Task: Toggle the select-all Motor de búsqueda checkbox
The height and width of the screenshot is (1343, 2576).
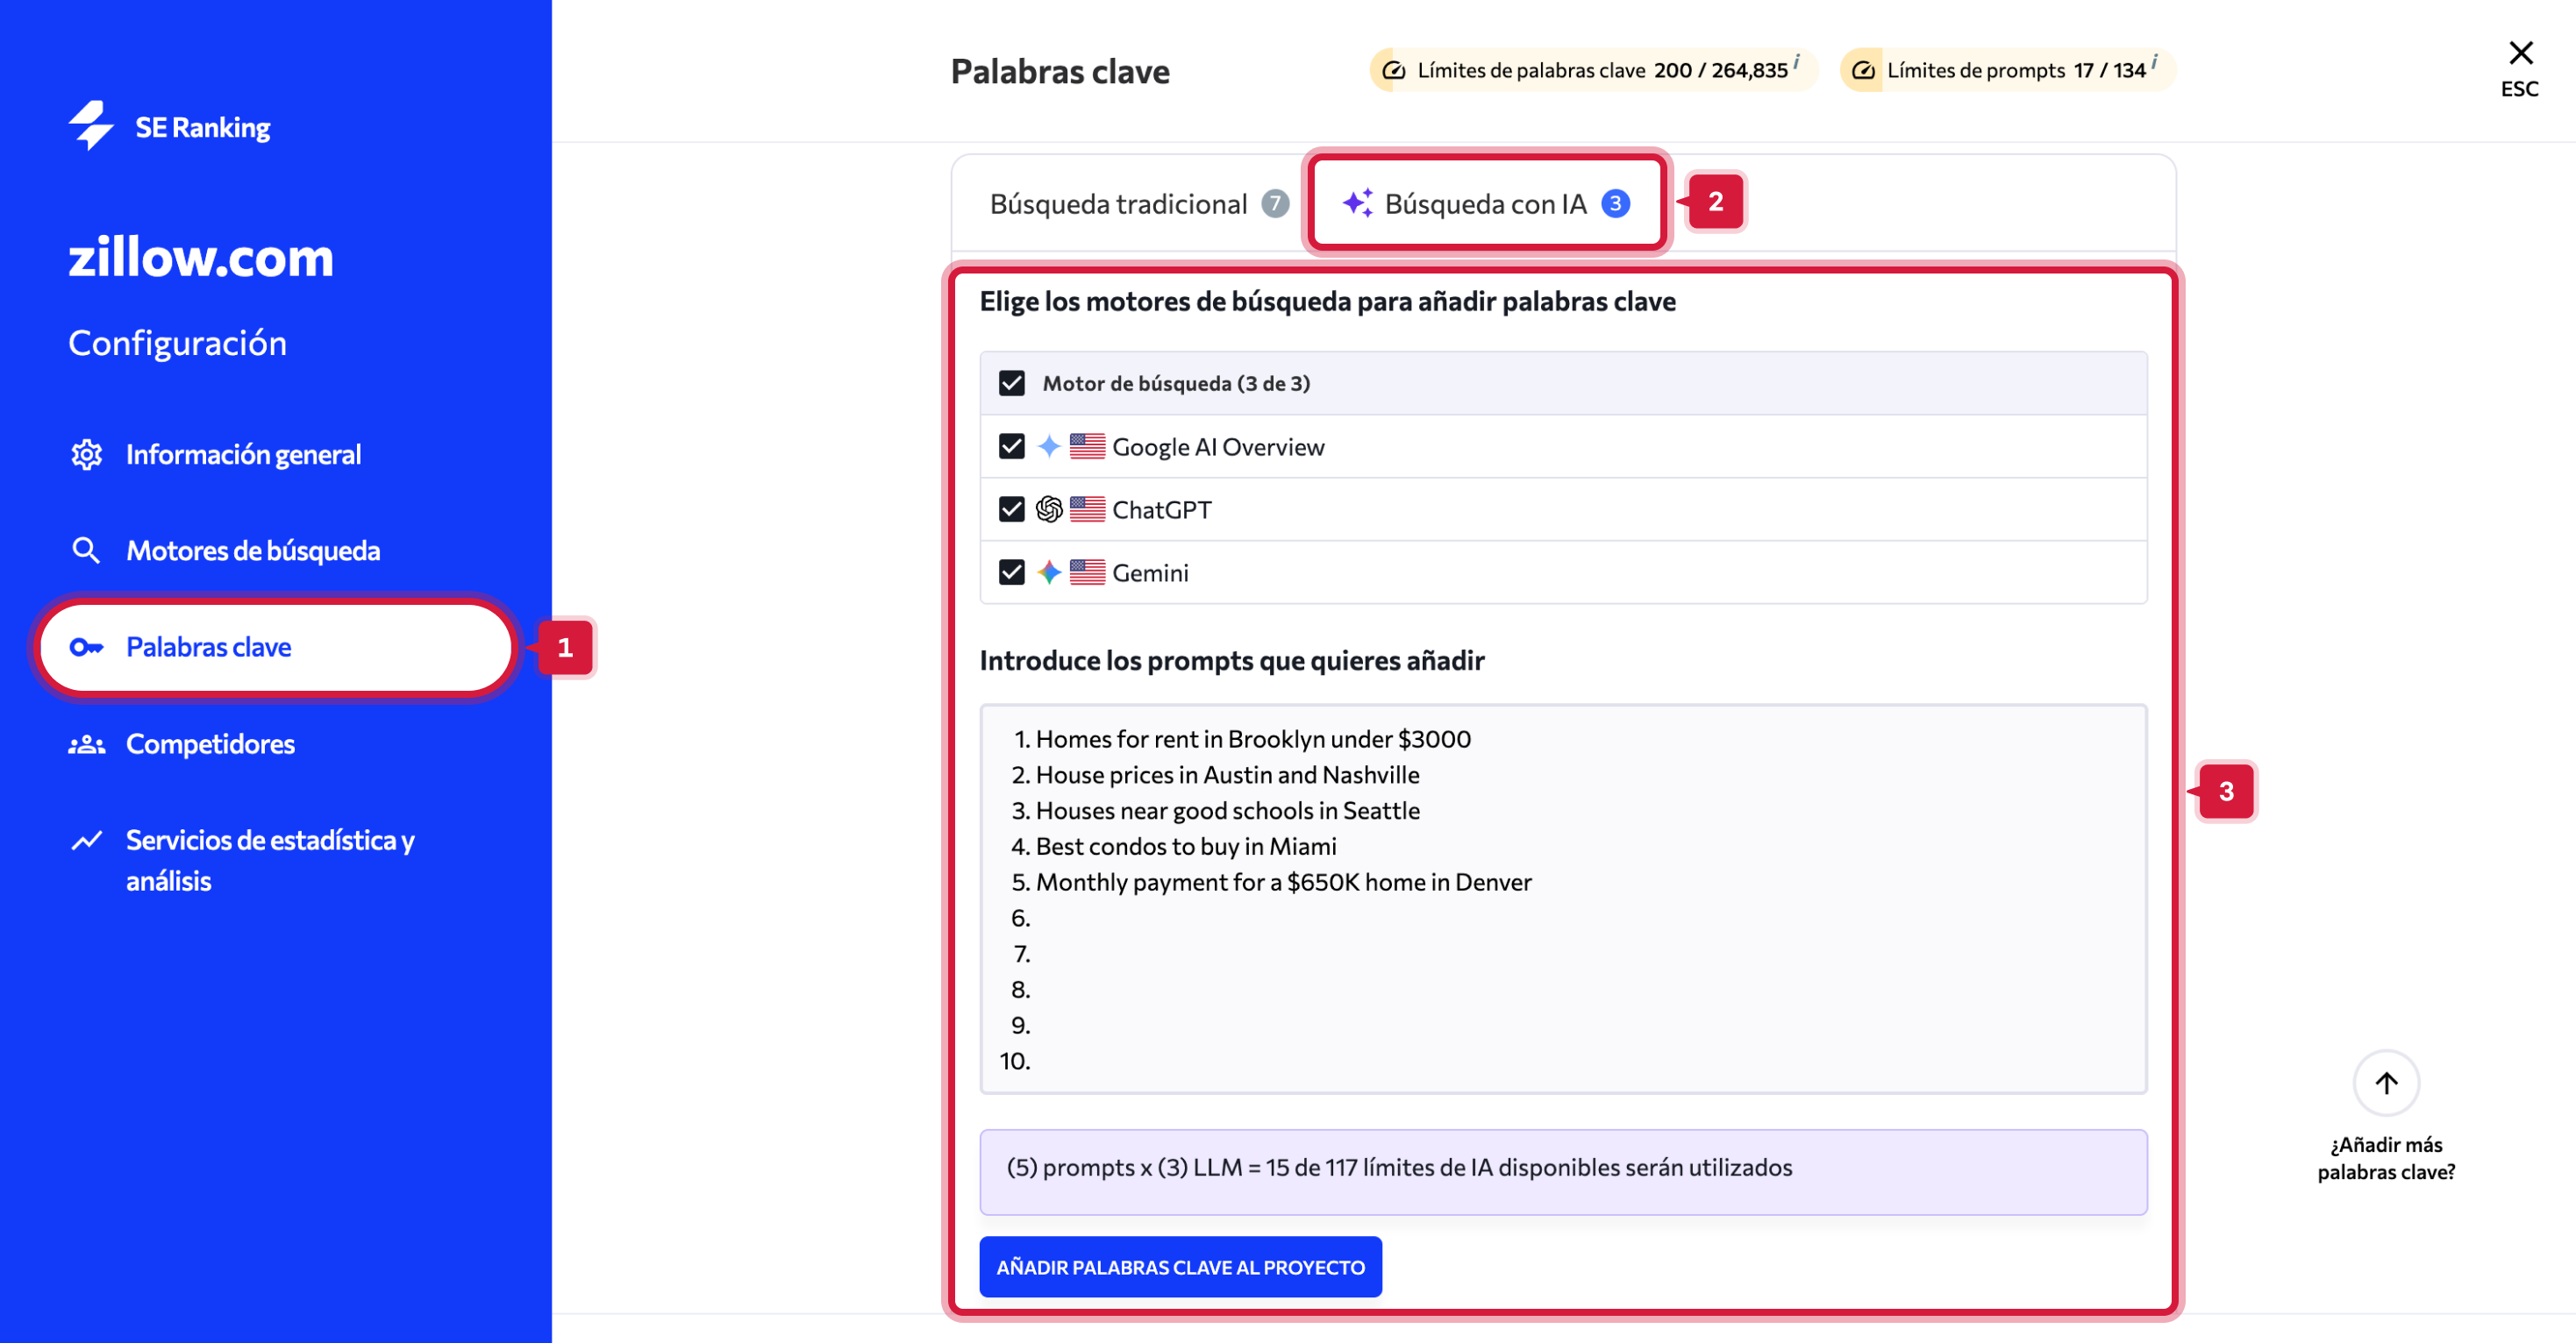Action: pyautogui.click(x=1012, y=384)
